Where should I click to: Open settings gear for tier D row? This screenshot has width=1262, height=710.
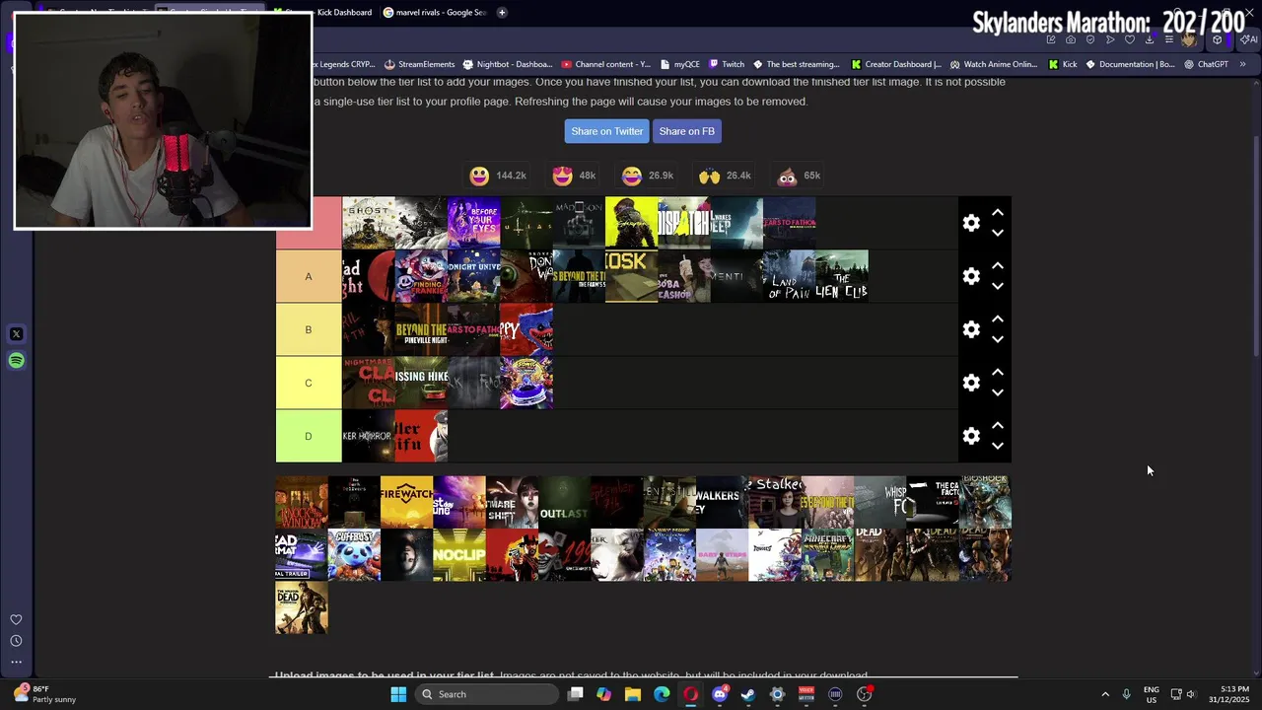pyautogui.click(x=971, y=436)
